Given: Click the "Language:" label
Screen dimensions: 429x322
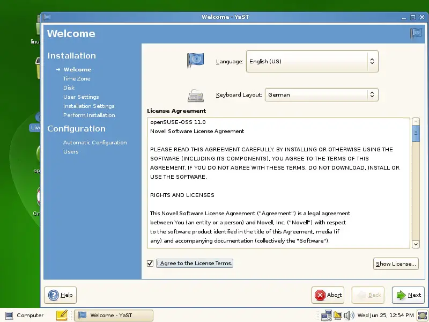Looking at the screenshot, I should (x=230, y=62).
